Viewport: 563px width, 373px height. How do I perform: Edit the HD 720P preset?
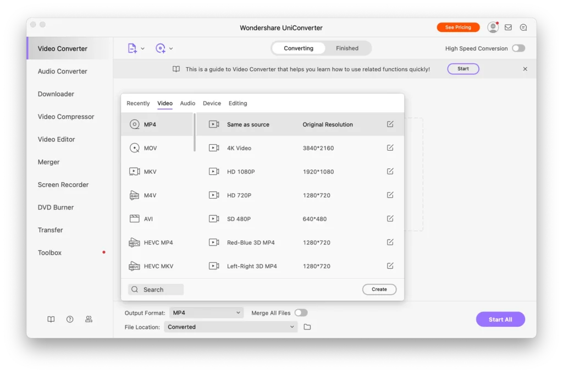390,195
